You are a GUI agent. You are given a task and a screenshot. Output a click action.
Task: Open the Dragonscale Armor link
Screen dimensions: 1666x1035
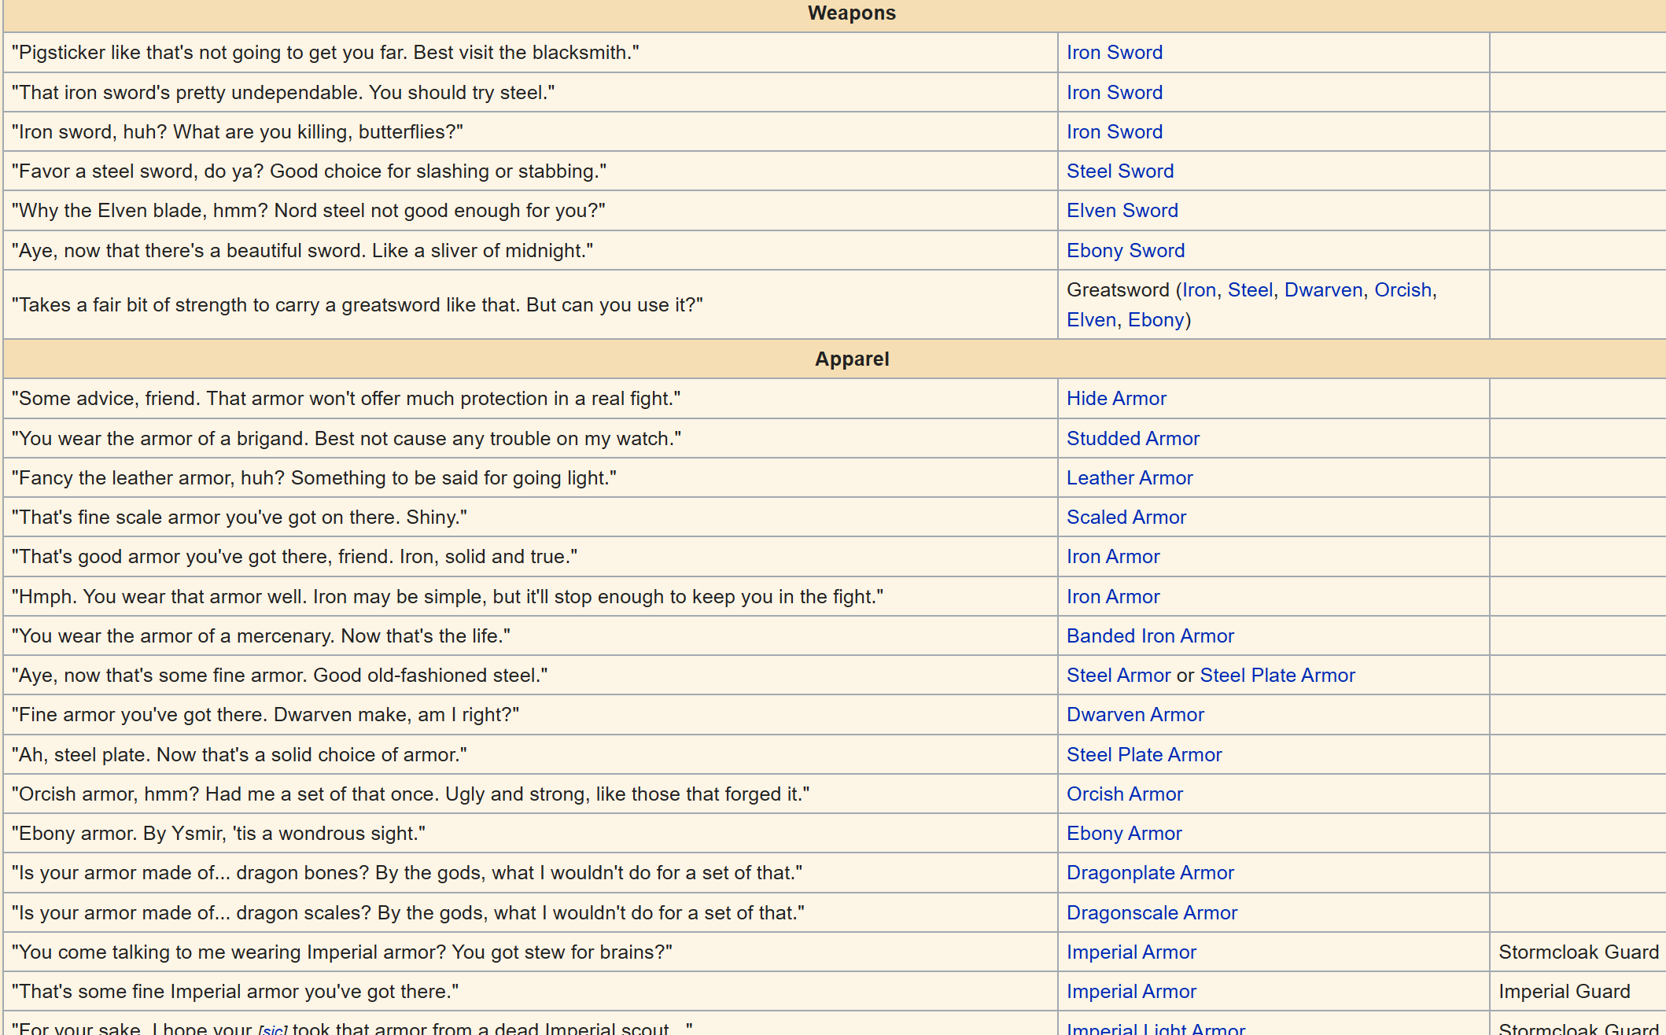coord(1152,913)
